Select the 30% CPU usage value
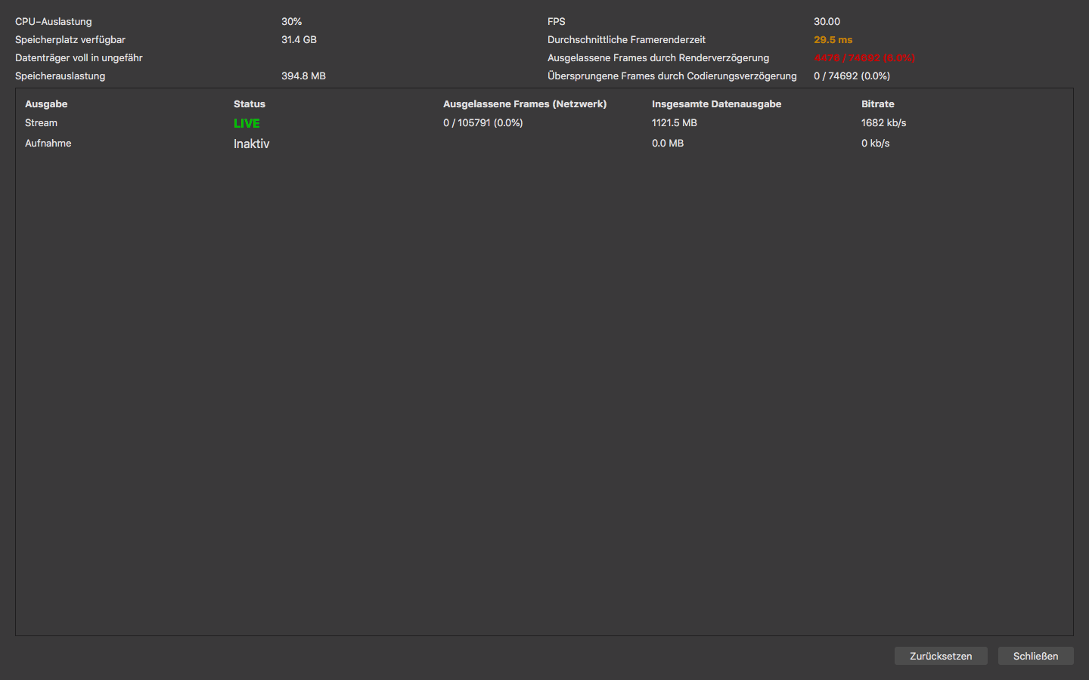 (291, 22)
